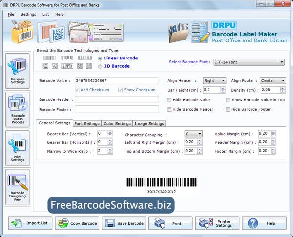Click the Print button
Viewport: 293px width, 237px height.
pyautogui.click(x=170, y=223)
